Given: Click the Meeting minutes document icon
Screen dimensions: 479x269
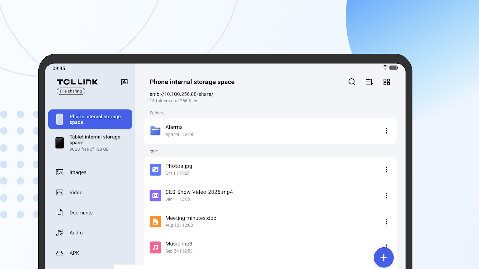Looking at the screenshot, I should [155, 222].
